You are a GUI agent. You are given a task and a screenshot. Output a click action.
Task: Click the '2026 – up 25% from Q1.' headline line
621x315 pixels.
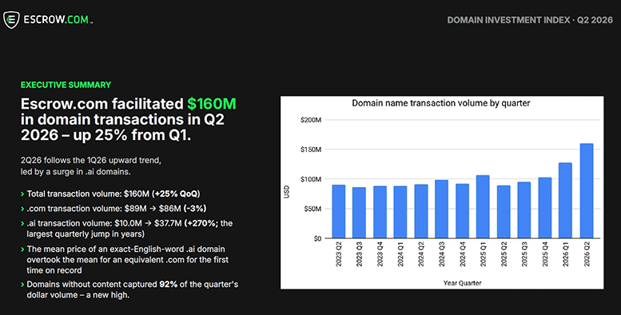tap(105, 135)
